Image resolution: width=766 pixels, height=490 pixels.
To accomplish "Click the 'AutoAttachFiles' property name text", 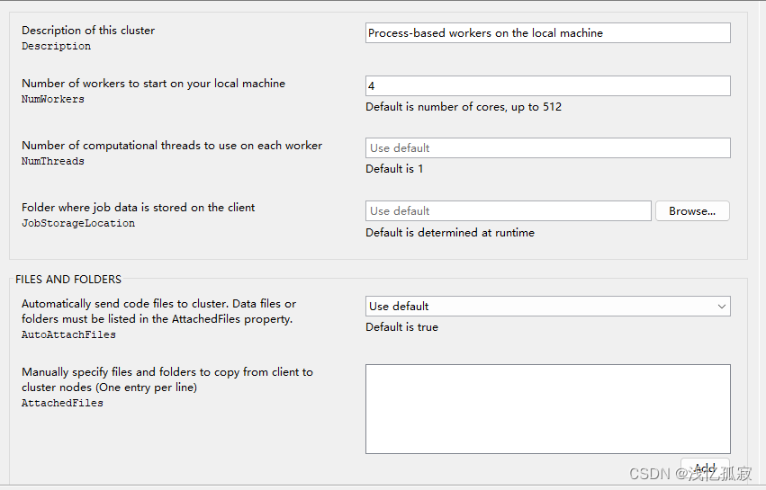I will pos(68,334).
